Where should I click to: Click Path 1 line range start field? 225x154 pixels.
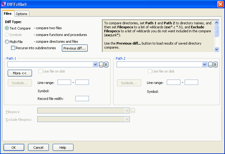(64, 82)
